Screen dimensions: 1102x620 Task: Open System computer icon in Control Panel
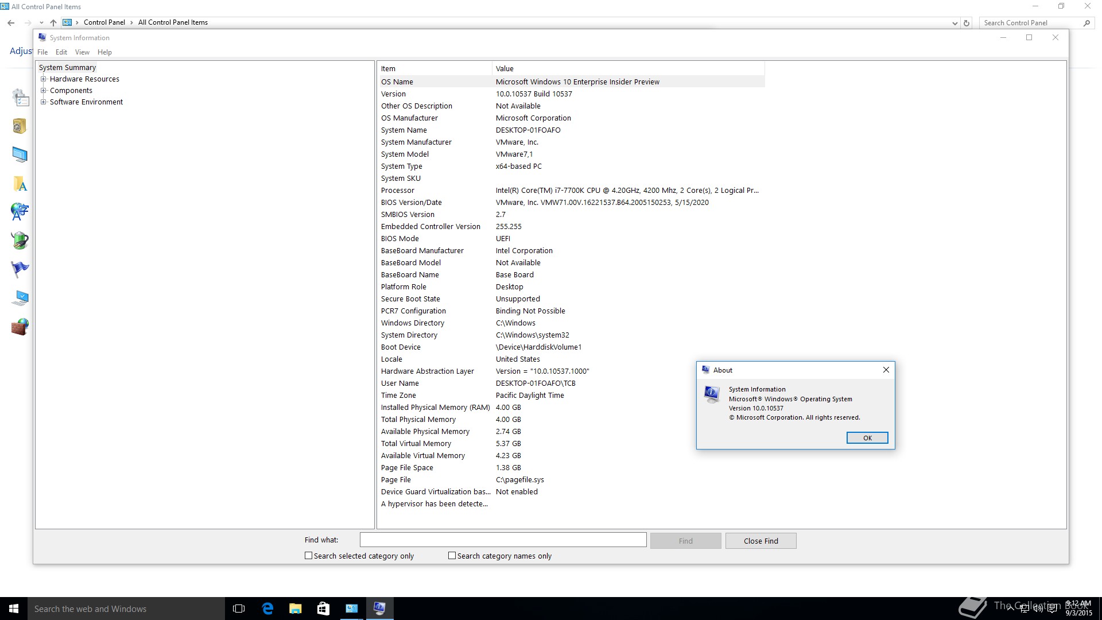tap(20, 298)
